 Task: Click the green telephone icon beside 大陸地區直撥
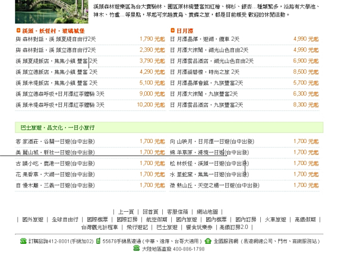coord(136,248)
